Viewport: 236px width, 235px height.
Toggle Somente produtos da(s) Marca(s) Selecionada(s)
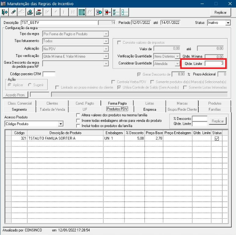point(152,82)
